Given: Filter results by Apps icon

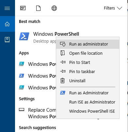Looking at the screenshot, I should click(x=23, y=8).
